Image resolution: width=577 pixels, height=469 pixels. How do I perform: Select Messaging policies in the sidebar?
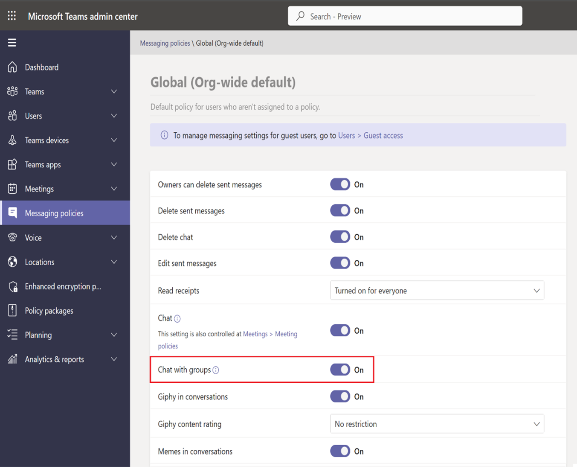(x=54, y=213)
